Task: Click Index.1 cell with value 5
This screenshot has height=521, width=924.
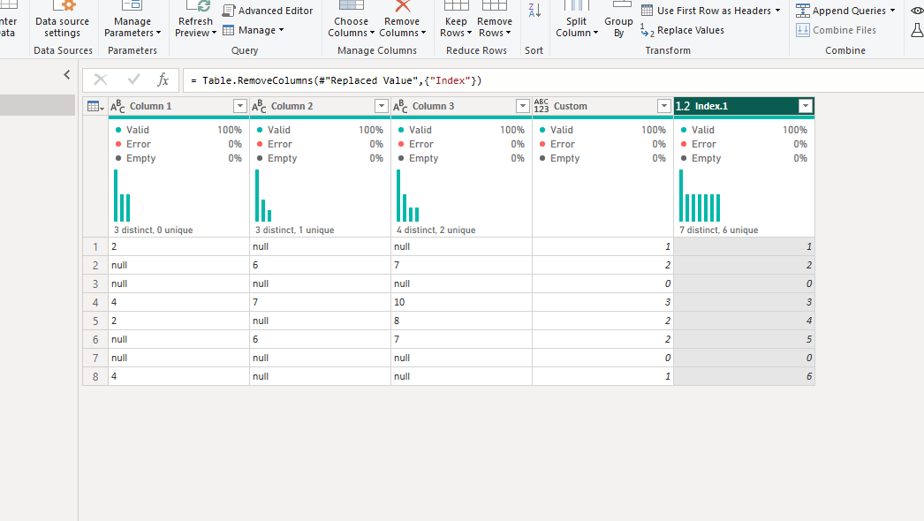Action: pyautogui.click(x=745, y=339)
